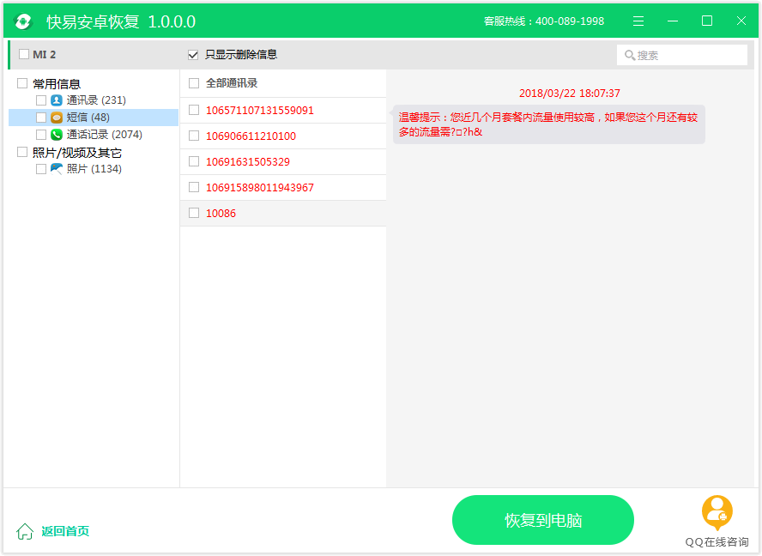Close the Android recovery app
Viewport: 762px width, 556px height.
pos(741,21)
